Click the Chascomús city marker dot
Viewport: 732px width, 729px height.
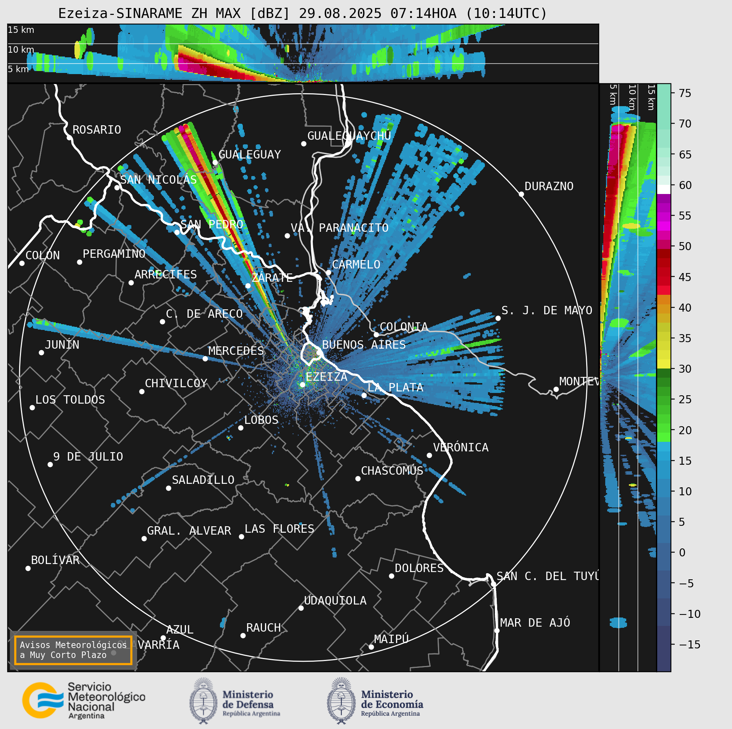coord(358,478)
